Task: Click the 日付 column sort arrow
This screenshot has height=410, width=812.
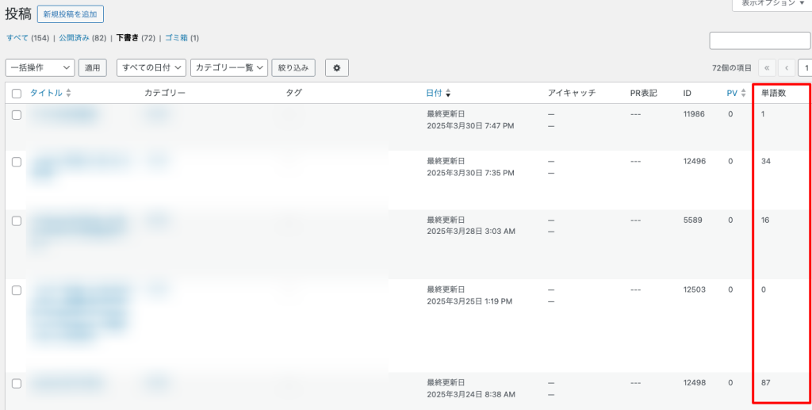Action: point(448,94)
